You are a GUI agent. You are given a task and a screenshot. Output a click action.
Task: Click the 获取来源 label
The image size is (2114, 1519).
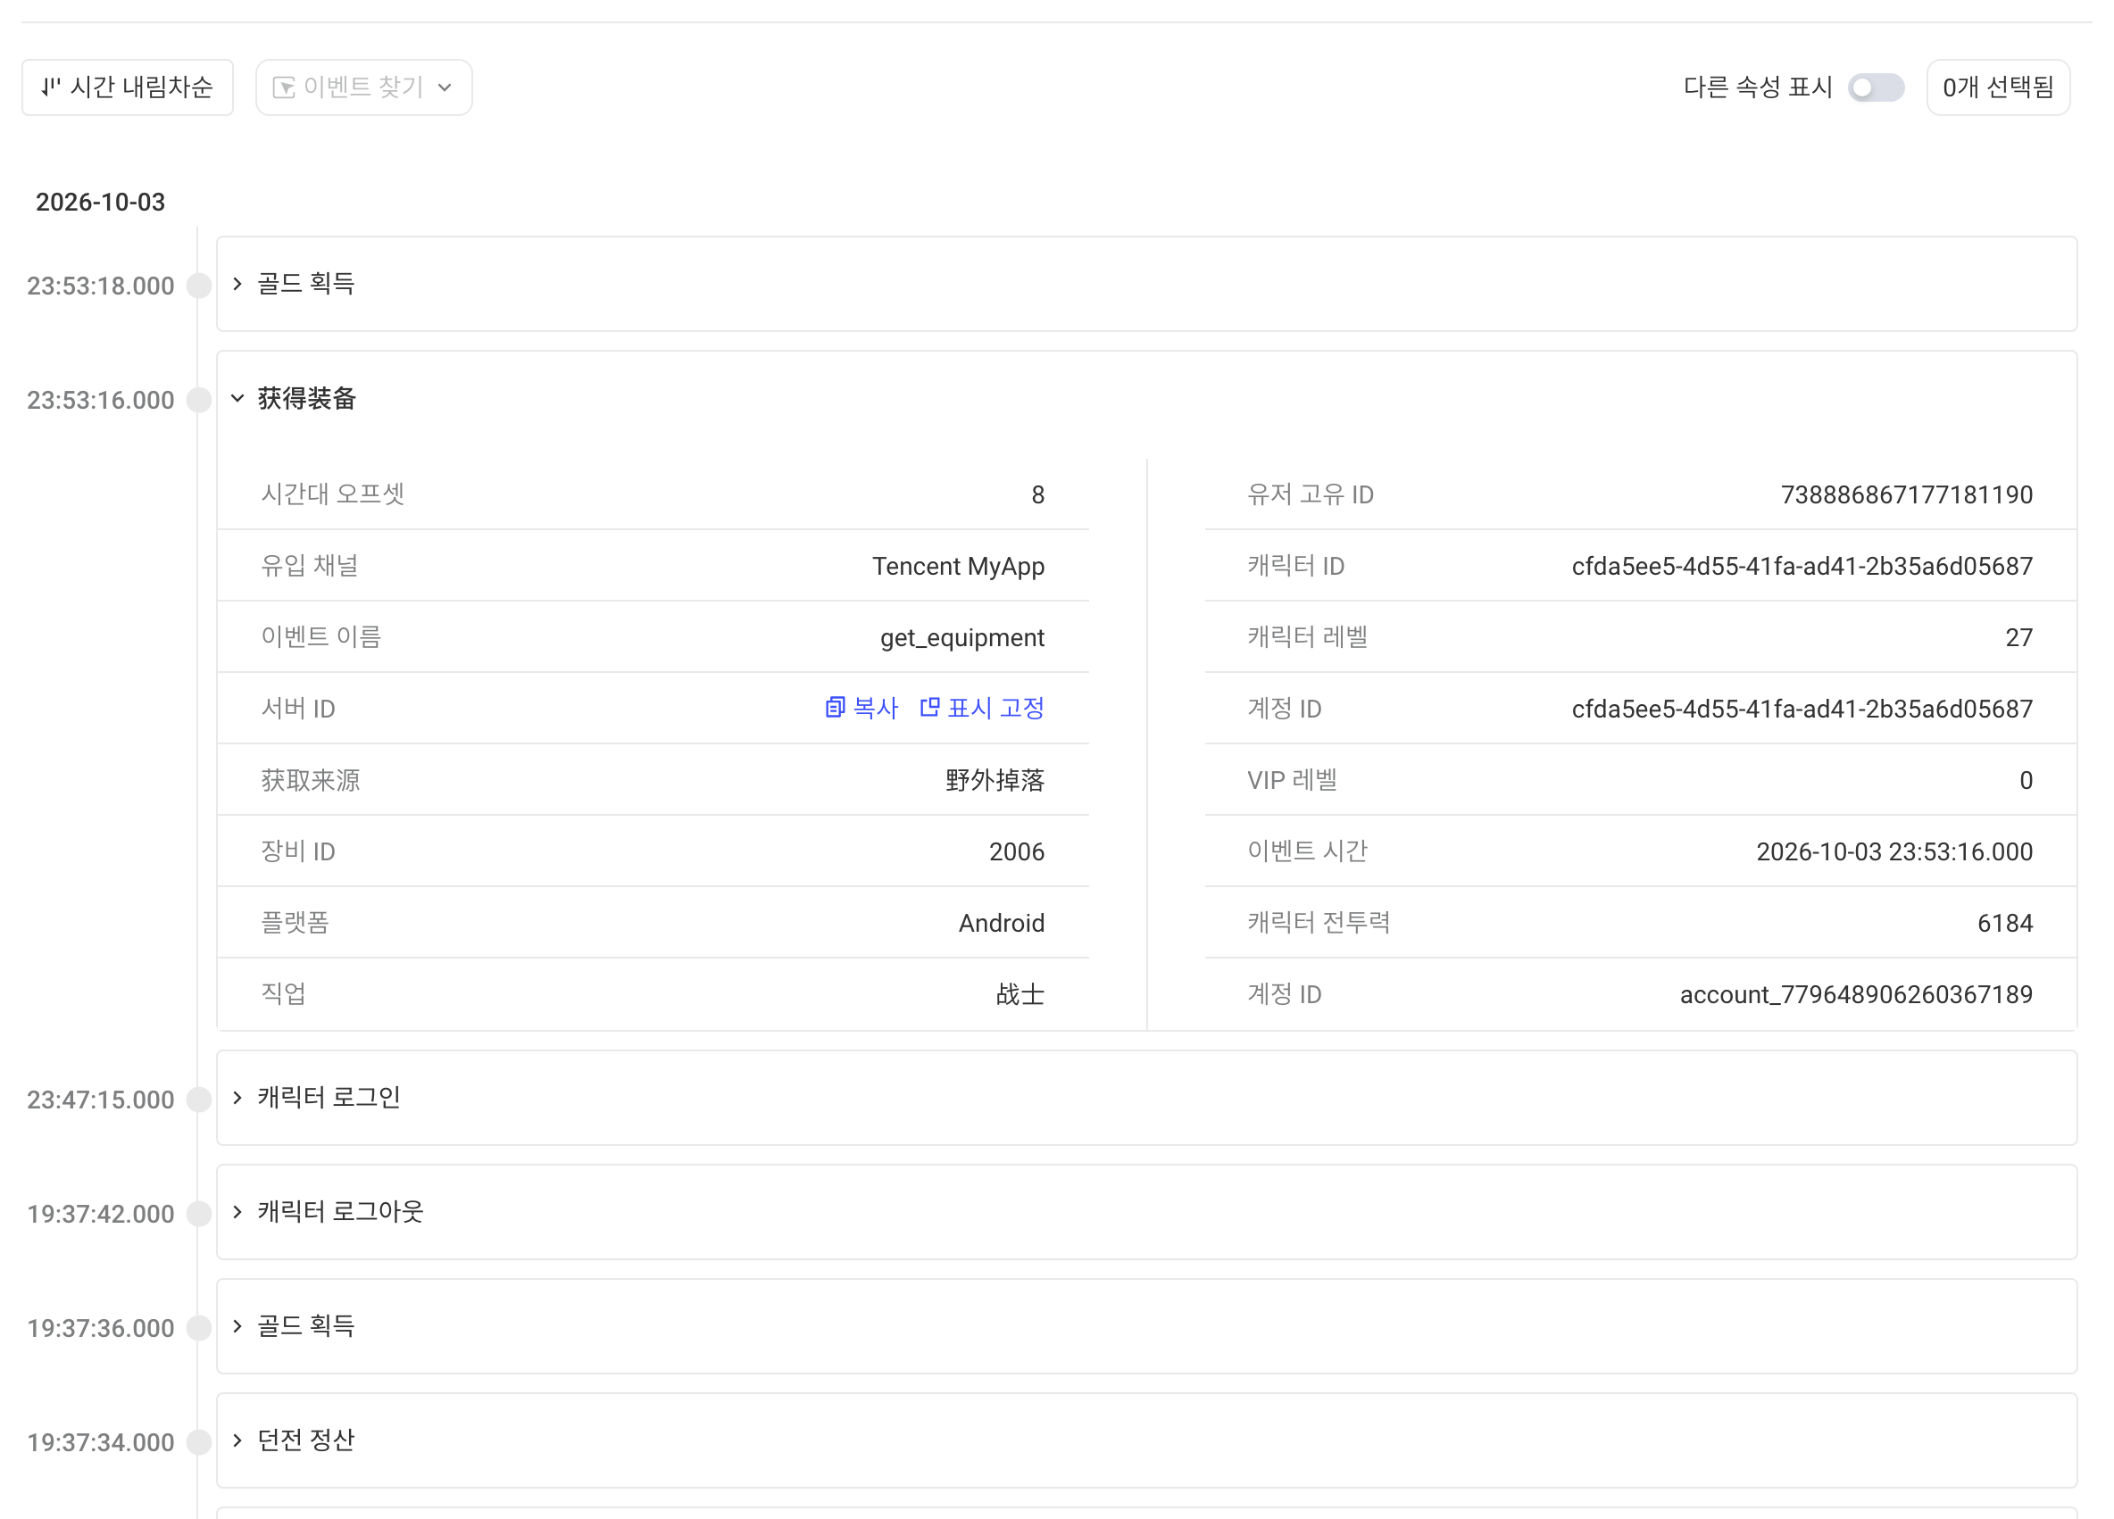pyautogui.click(x=311, y=780)
